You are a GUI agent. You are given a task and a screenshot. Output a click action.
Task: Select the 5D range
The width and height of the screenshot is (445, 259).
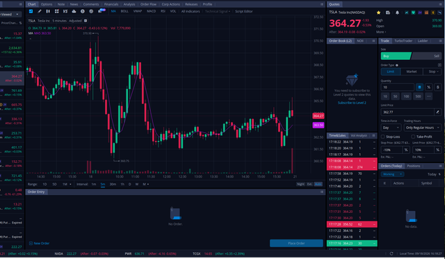(x=54, y=185)
